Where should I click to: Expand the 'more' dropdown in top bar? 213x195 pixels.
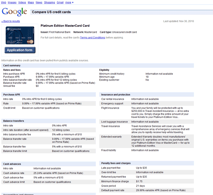coord(69,2)
